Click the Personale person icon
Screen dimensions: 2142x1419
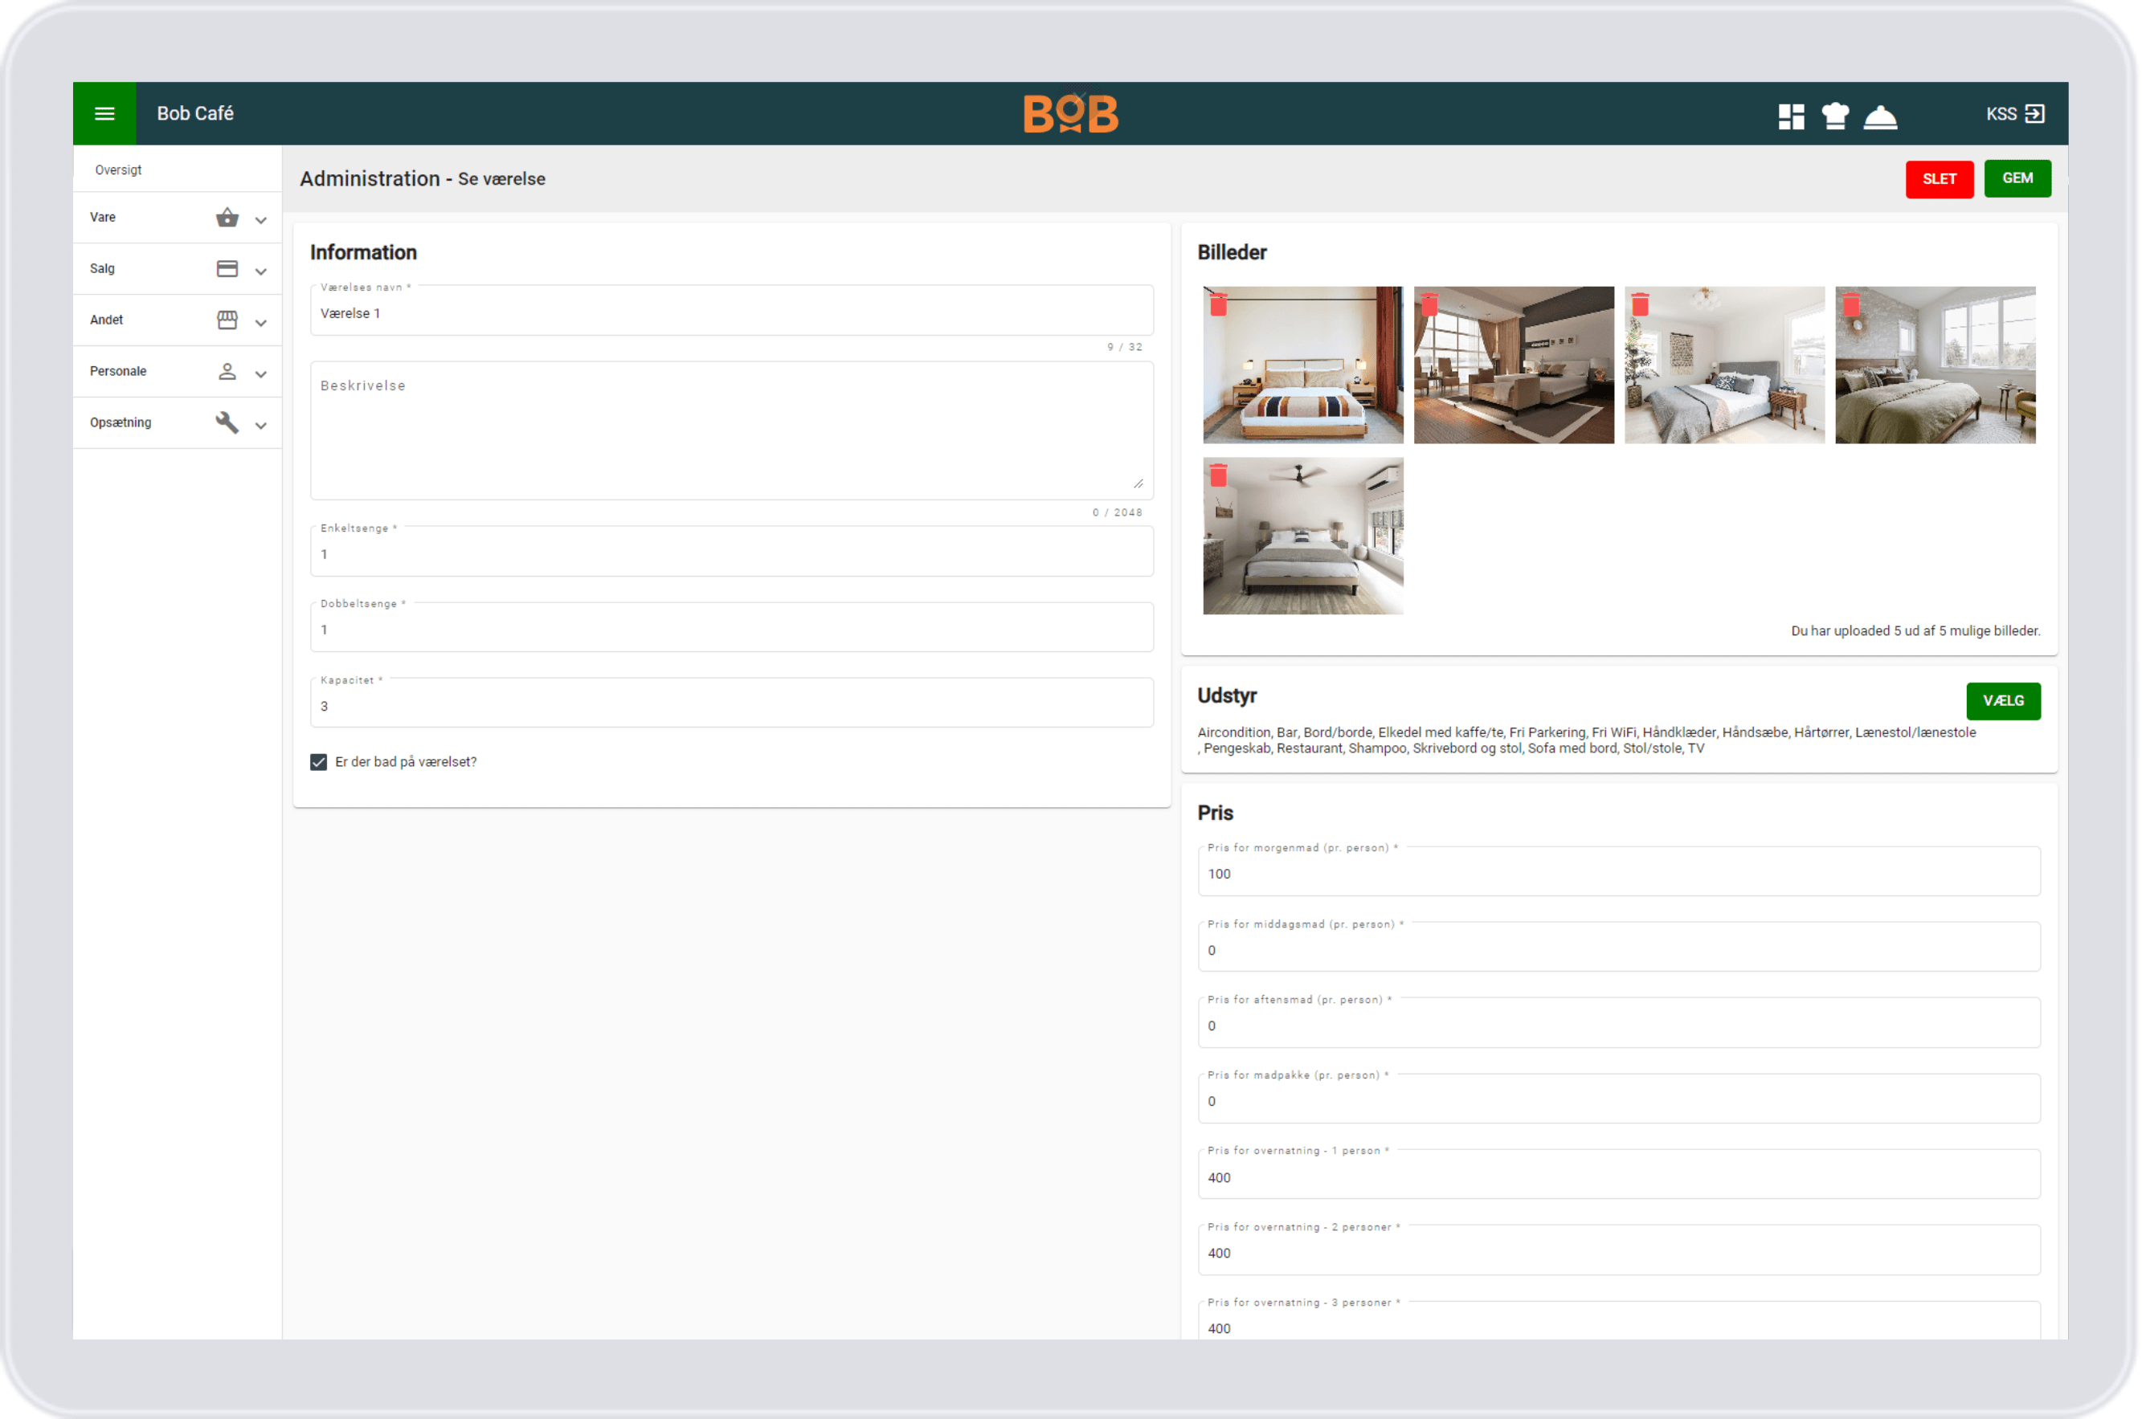(x=227, y=371)
